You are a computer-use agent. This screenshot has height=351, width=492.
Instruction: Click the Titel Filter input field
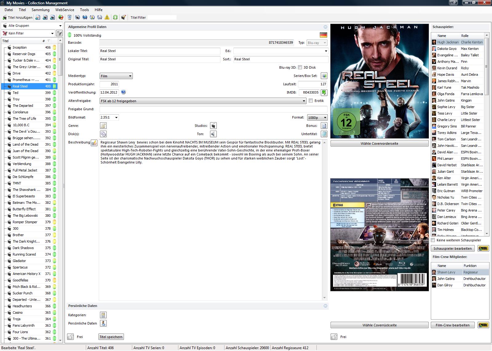click(162, 18)
